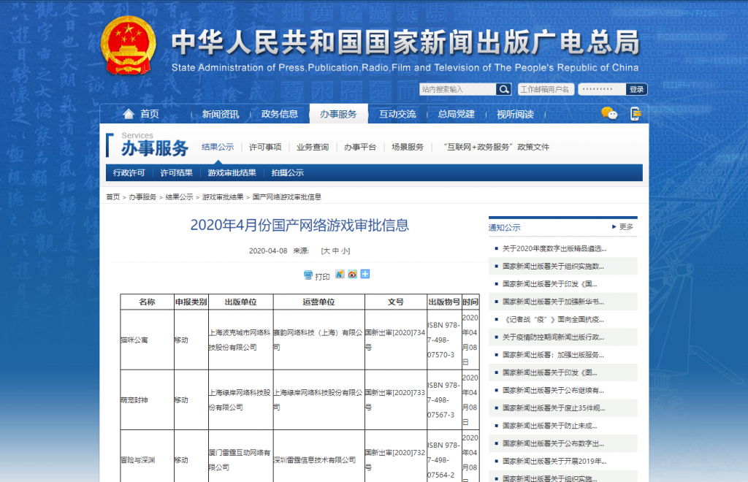The image size is (748, 482).
Task: Select large font size 大
Action: 326,250
